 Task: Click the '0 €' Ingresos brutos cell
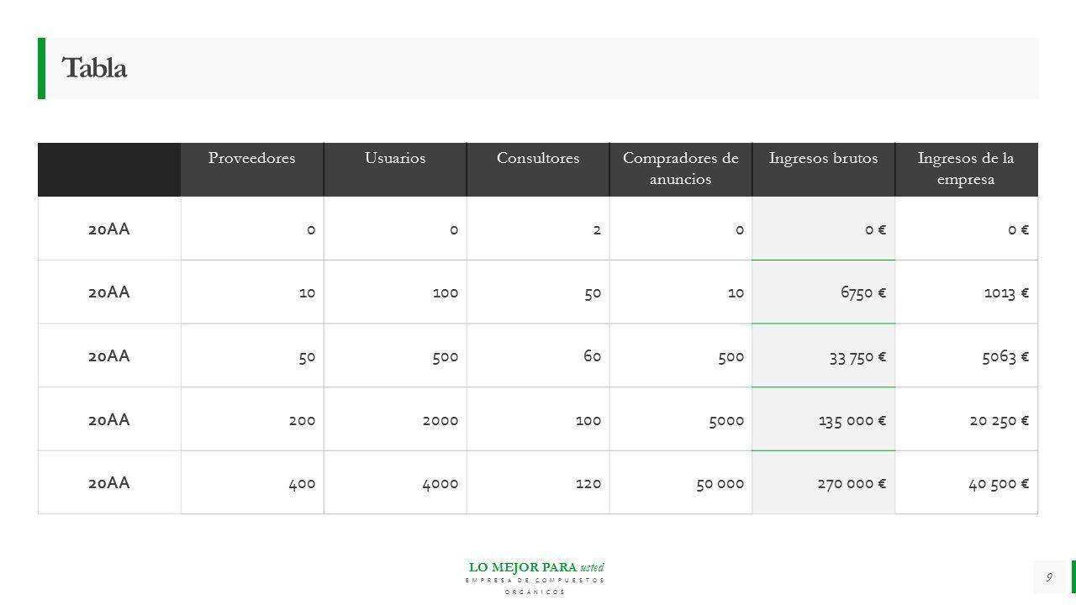pyautogui.click(x=824, y=229)
